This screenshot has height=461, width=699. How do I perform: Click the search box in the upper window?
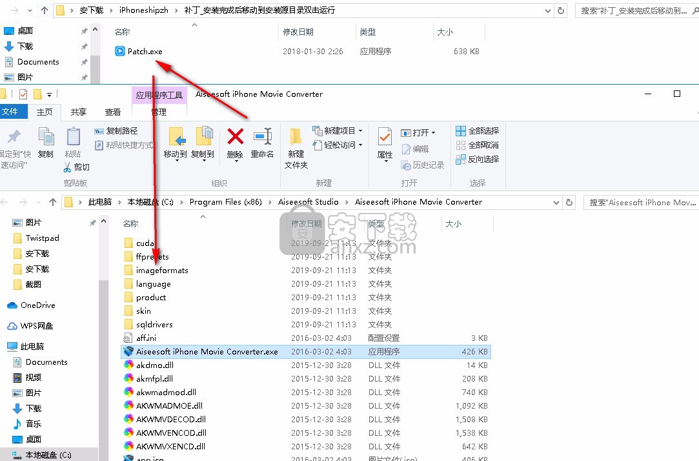pos(637,10)
